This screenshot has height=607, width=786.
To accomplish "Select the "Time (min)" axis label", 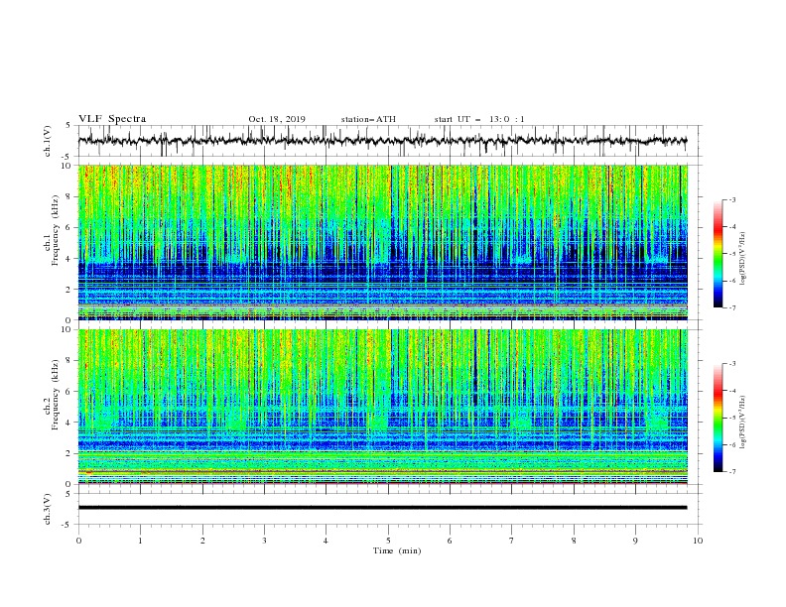I will [397, 550].
